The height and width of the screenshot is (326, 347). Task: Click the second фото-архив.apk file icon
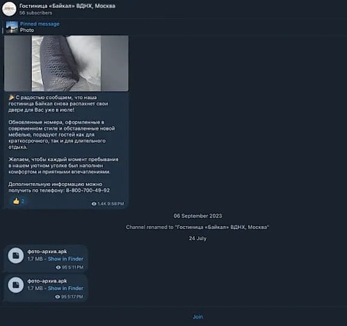pos(16,285)
